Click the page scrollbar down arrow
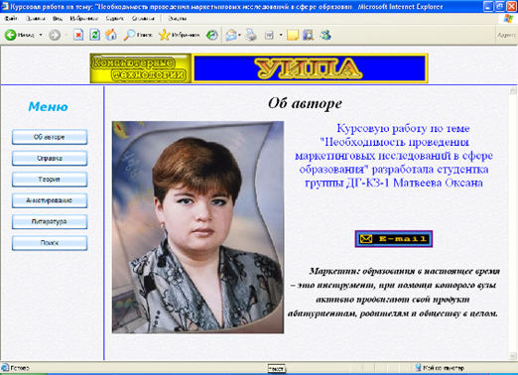Screen dimensions: 518x375 click(513, 356)
